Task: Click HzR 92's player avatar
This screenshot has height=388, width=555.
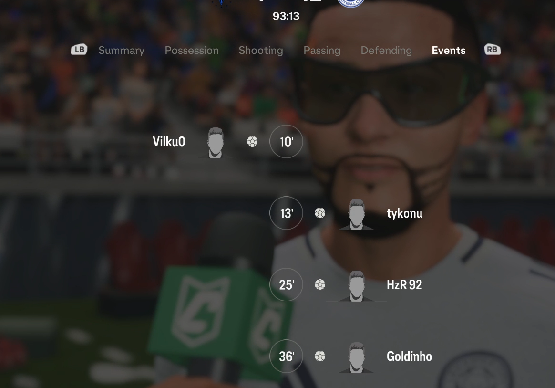Action: (357, 286)
